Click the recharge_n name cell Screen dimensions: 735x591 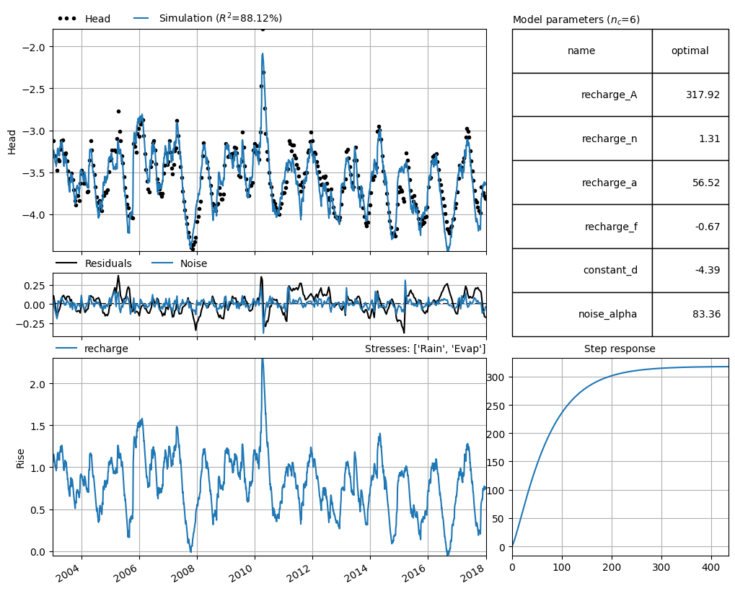tap(582, 139)
